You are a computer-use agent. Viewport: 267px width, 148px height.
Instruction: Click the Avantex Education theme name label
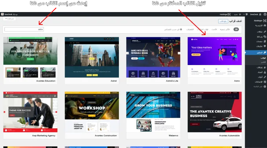pyautogui.click(x=46, y=81)
